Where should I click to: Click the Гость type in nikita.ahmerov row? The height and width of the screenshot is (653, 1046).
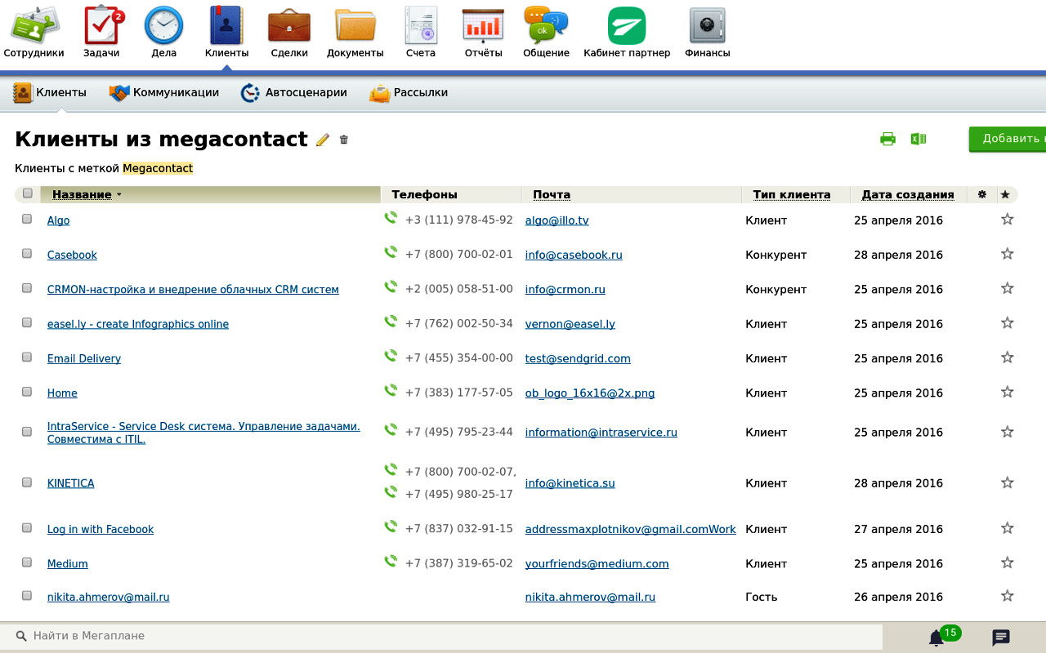pyautogui.click(x=761, y=597)
